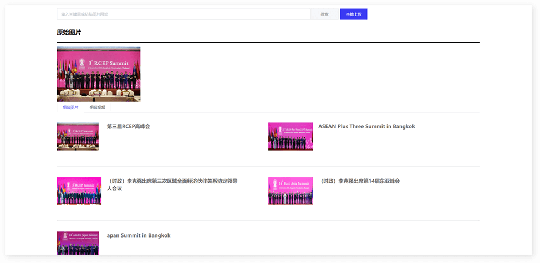The height and width of the screenshot is (263, 540).
Task: Open ASEAN Plus Three Summit thumbnail
Action: click(291, 137)
